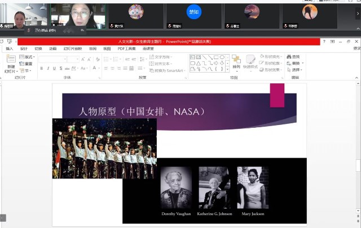Click the PowerPoint Help question mark icon
This screenshot has height=228, width=361.
(x=324, y=42)
